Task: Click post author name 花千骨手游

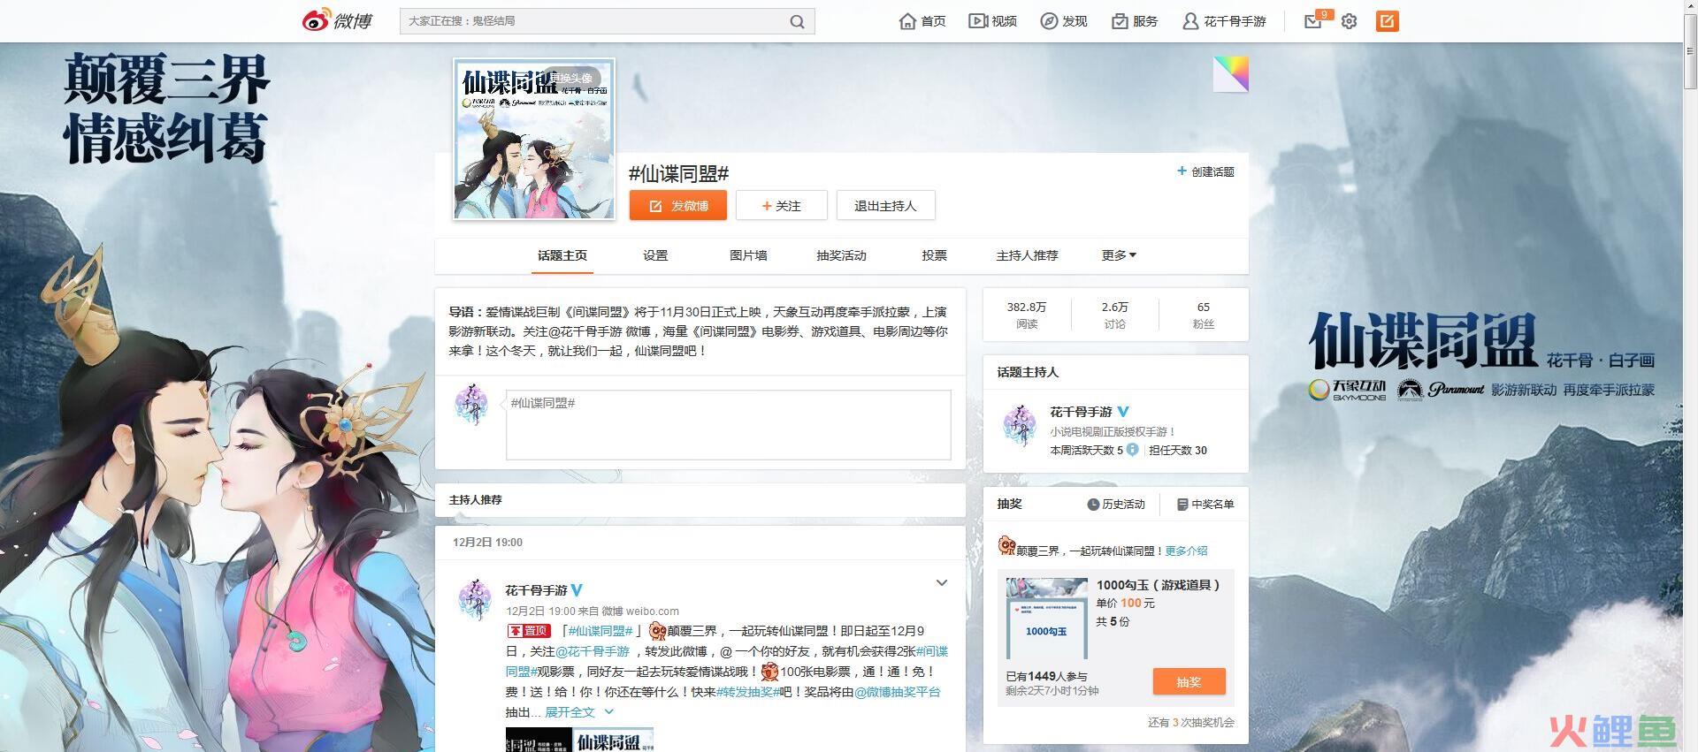Action: click(536, 590)
